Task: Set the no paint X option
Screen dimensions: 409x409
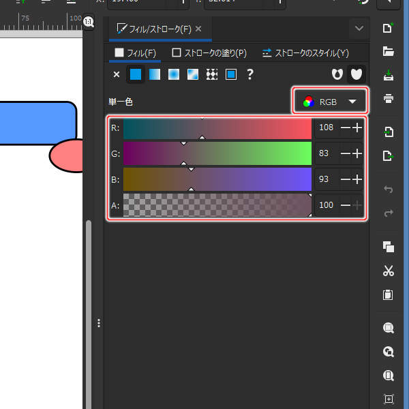Action: (x=116, y=74)
